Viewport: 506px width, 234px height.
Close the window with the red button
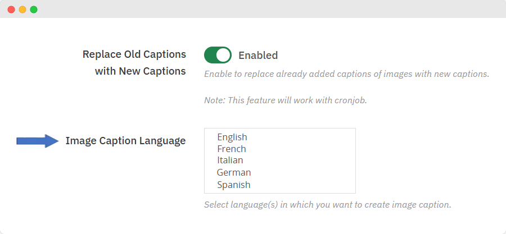coord(11,10)
